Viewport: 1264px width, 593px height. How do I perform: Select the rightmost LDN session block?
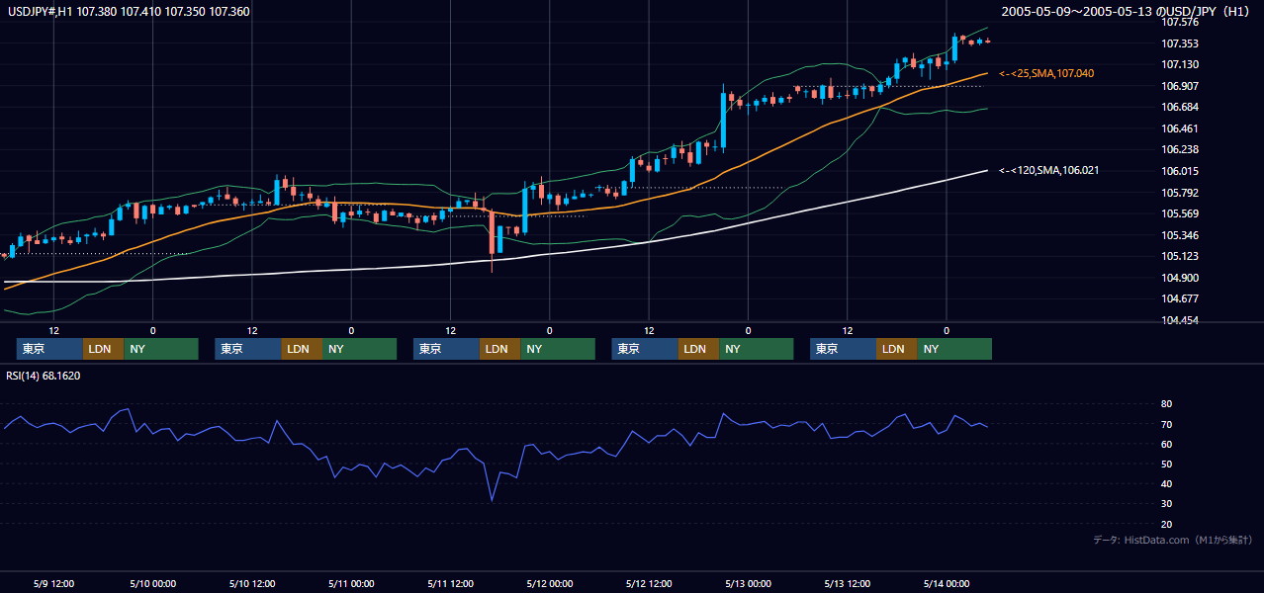(x=896, y=349)
